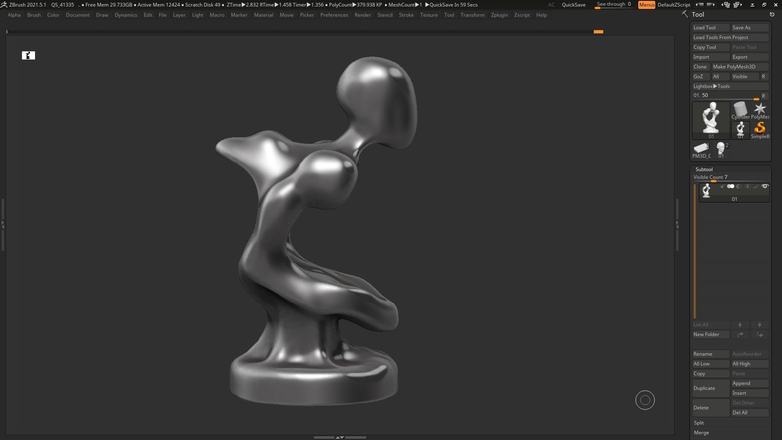Image resolution: width=782 pixels, height=440 pixels.
Task: Select the intersection boolean icon on subtool 01
Action: click(x=747, y=187)
